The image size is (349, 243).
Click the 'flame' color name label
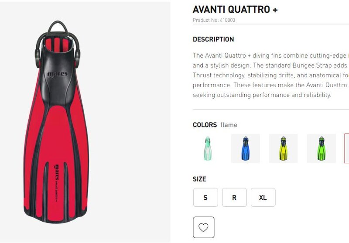[x=229, y=125]
